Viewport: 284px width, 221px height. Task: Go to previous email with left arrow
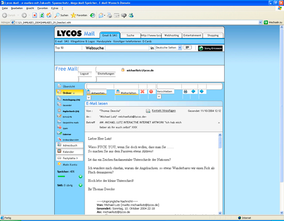point(193,91)
